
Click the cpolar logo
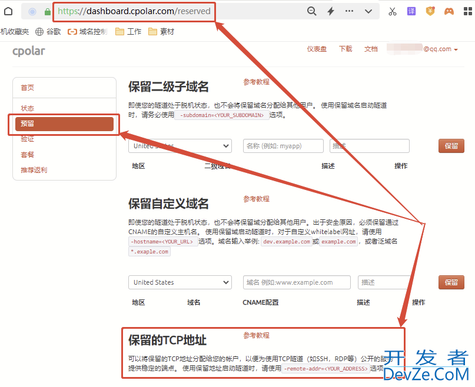(29, 51)
